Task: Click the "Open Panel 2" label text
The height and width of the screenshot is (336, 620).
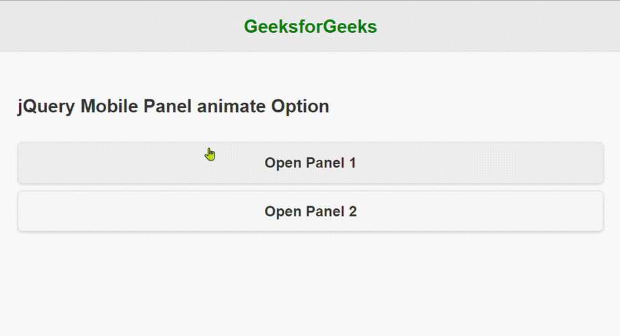Action: pos(311,212)
